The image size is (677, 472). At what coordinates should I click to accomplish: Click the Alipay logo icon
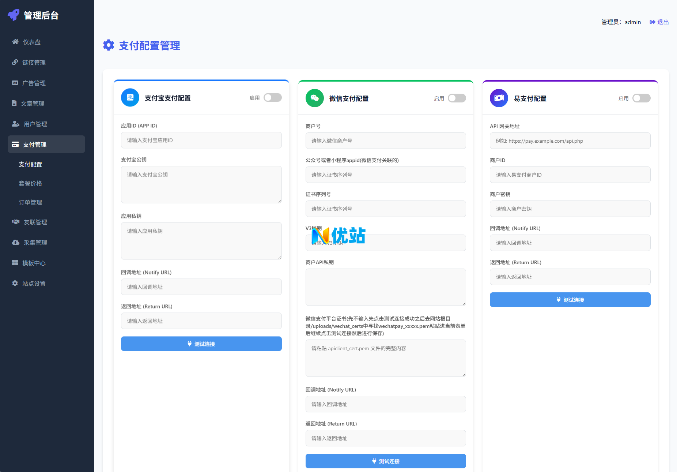[130, 98]
